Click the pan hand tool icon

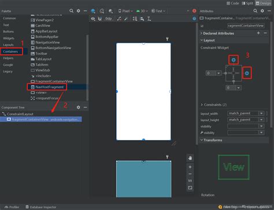coord(190,158)
